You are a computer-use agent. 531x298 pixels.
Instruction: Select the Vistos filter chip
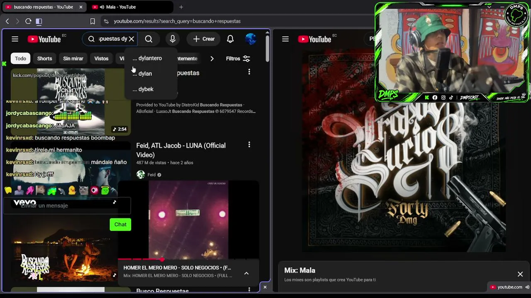click(101, 58)
